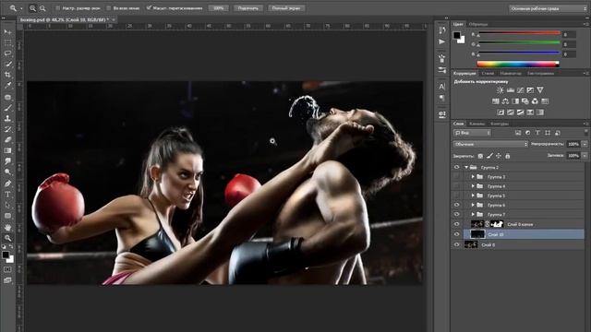Lock all on selected layer (padlock icon)

[x=507, y=156]
